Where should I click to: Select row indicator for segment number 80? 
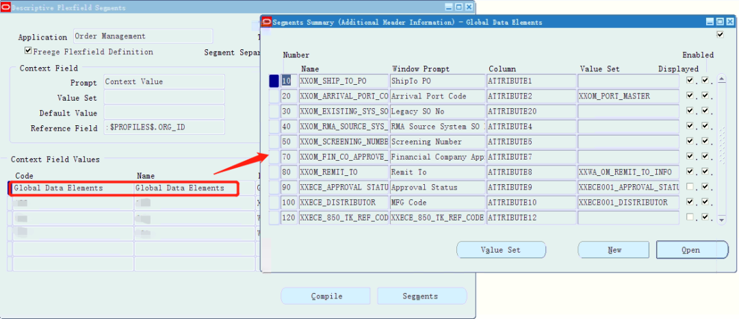point(274,172)
